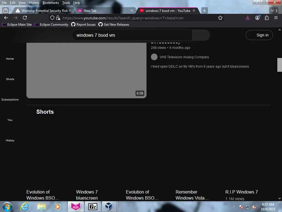
Task: Select the pink browser taskbar icon
Action: point(76,206)
